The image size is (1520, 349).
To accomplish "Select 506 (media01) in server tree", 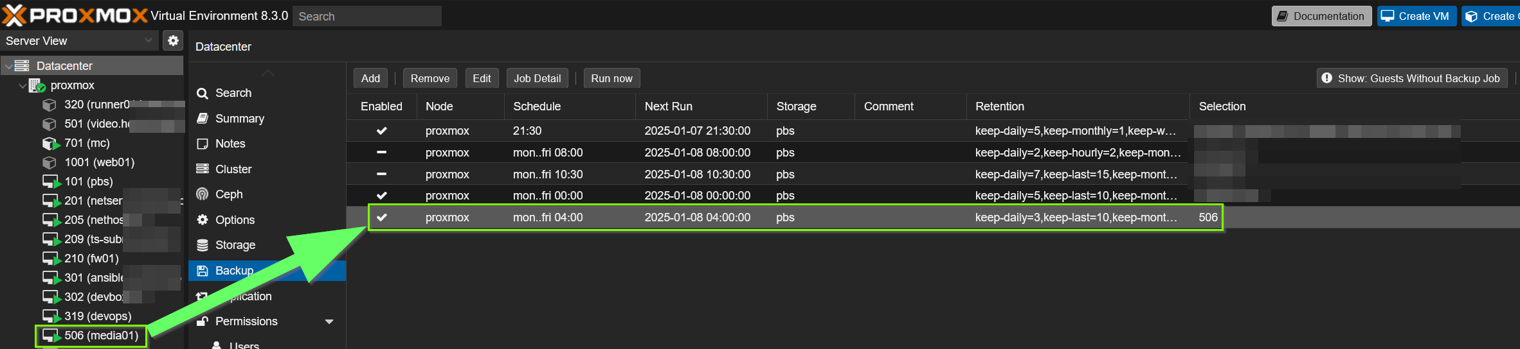I will click(x=101, y=336).
